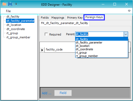Close the EDD Designer window
Screen dimensions: 133x101
coord(127,4)
